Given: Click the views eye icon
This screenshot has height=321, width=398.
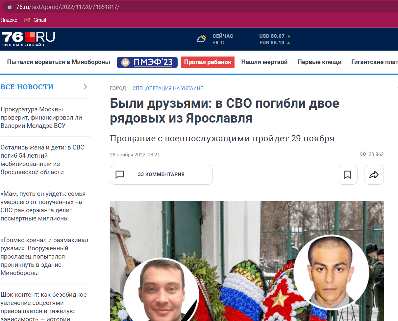Looking at the screenshot, I should coord(363,154).
